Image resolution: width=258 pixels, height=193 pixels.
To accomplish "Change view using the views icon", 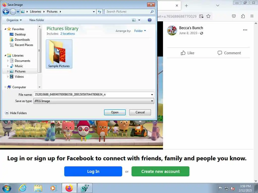I will [x=134, y=20].
